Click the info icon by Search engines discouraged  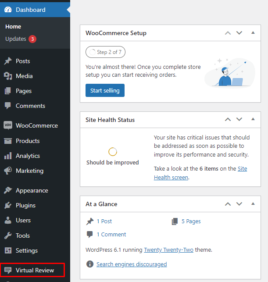[x=90, y=264]
